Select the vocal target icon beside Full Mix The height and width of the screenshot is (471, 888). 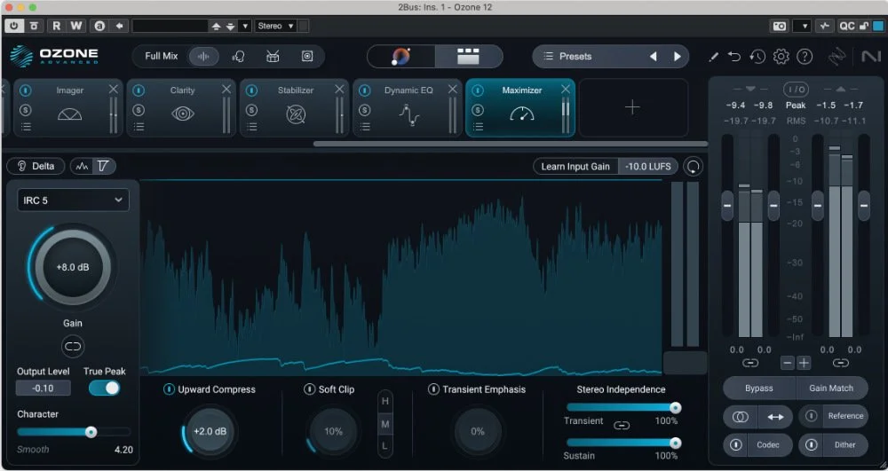[x=238, y=57]
